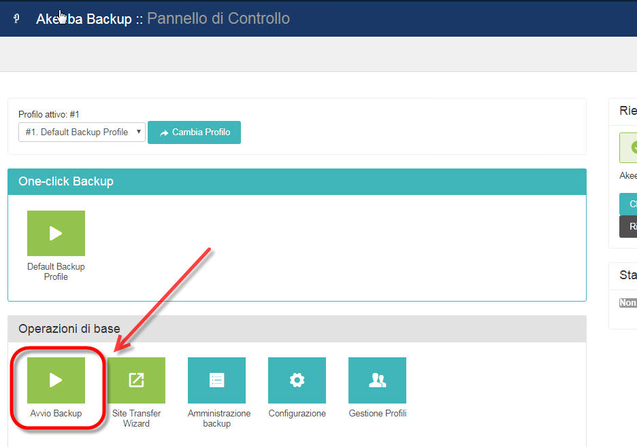Open the Configurazione gear icon
637x447 pixels.
pyautogui.click(x=297, y=380)
